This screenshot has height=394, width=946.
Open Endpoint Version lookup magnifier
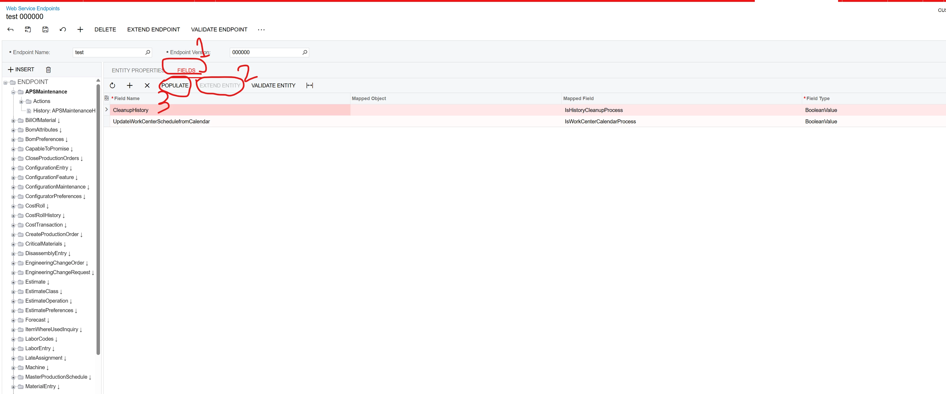click(x=304, y=53)
